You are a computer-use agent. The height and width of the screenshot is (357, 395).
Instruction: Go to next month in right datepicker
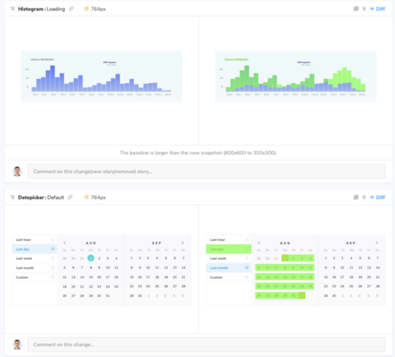pos(377,243)
